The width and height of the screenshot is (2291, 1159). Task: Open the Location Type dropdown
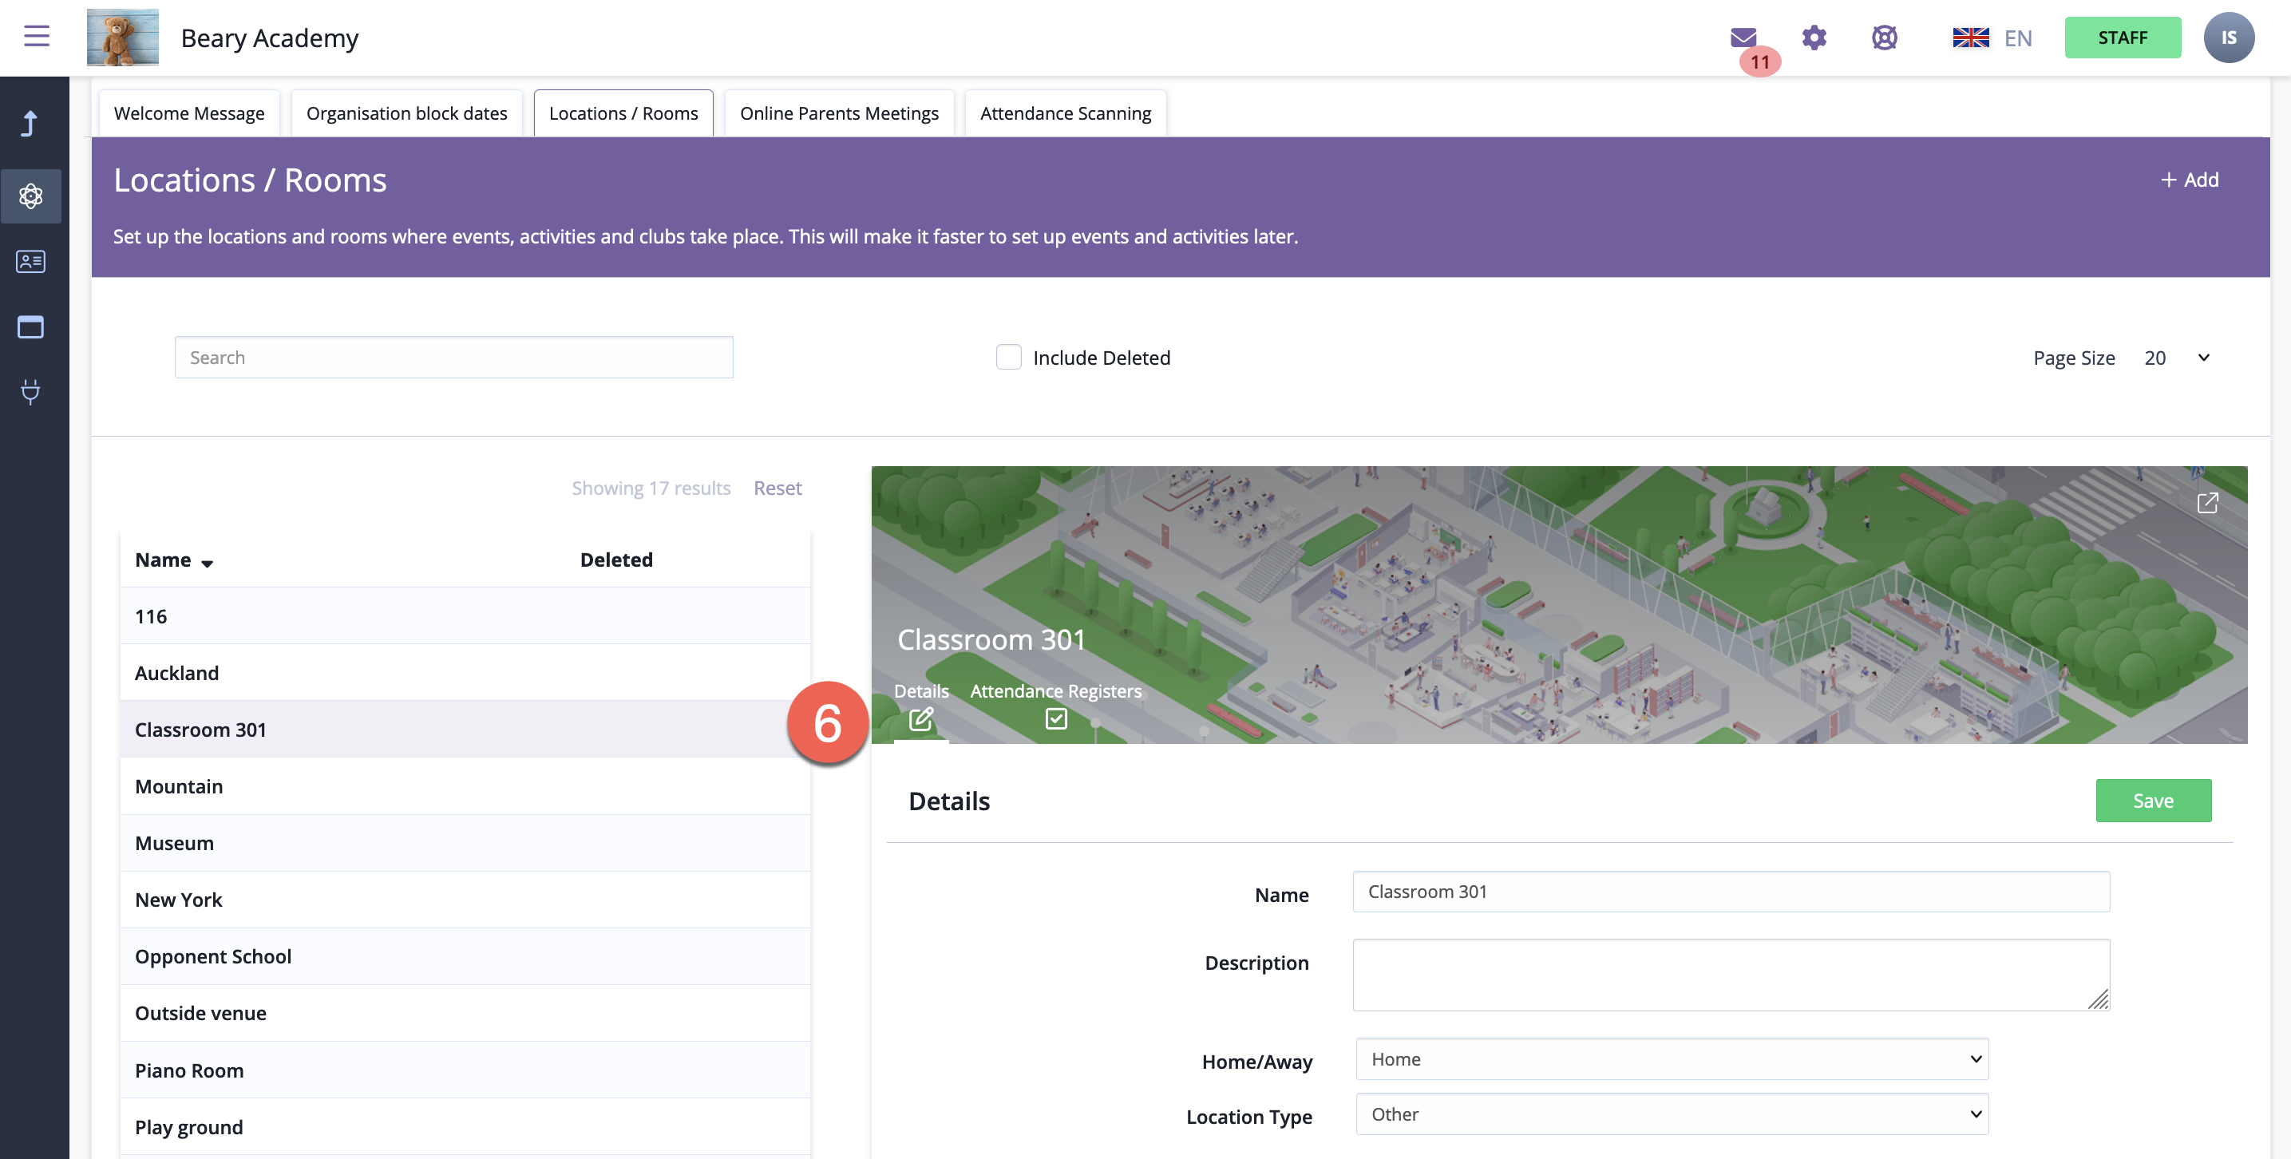(x=1671, y=1114)
